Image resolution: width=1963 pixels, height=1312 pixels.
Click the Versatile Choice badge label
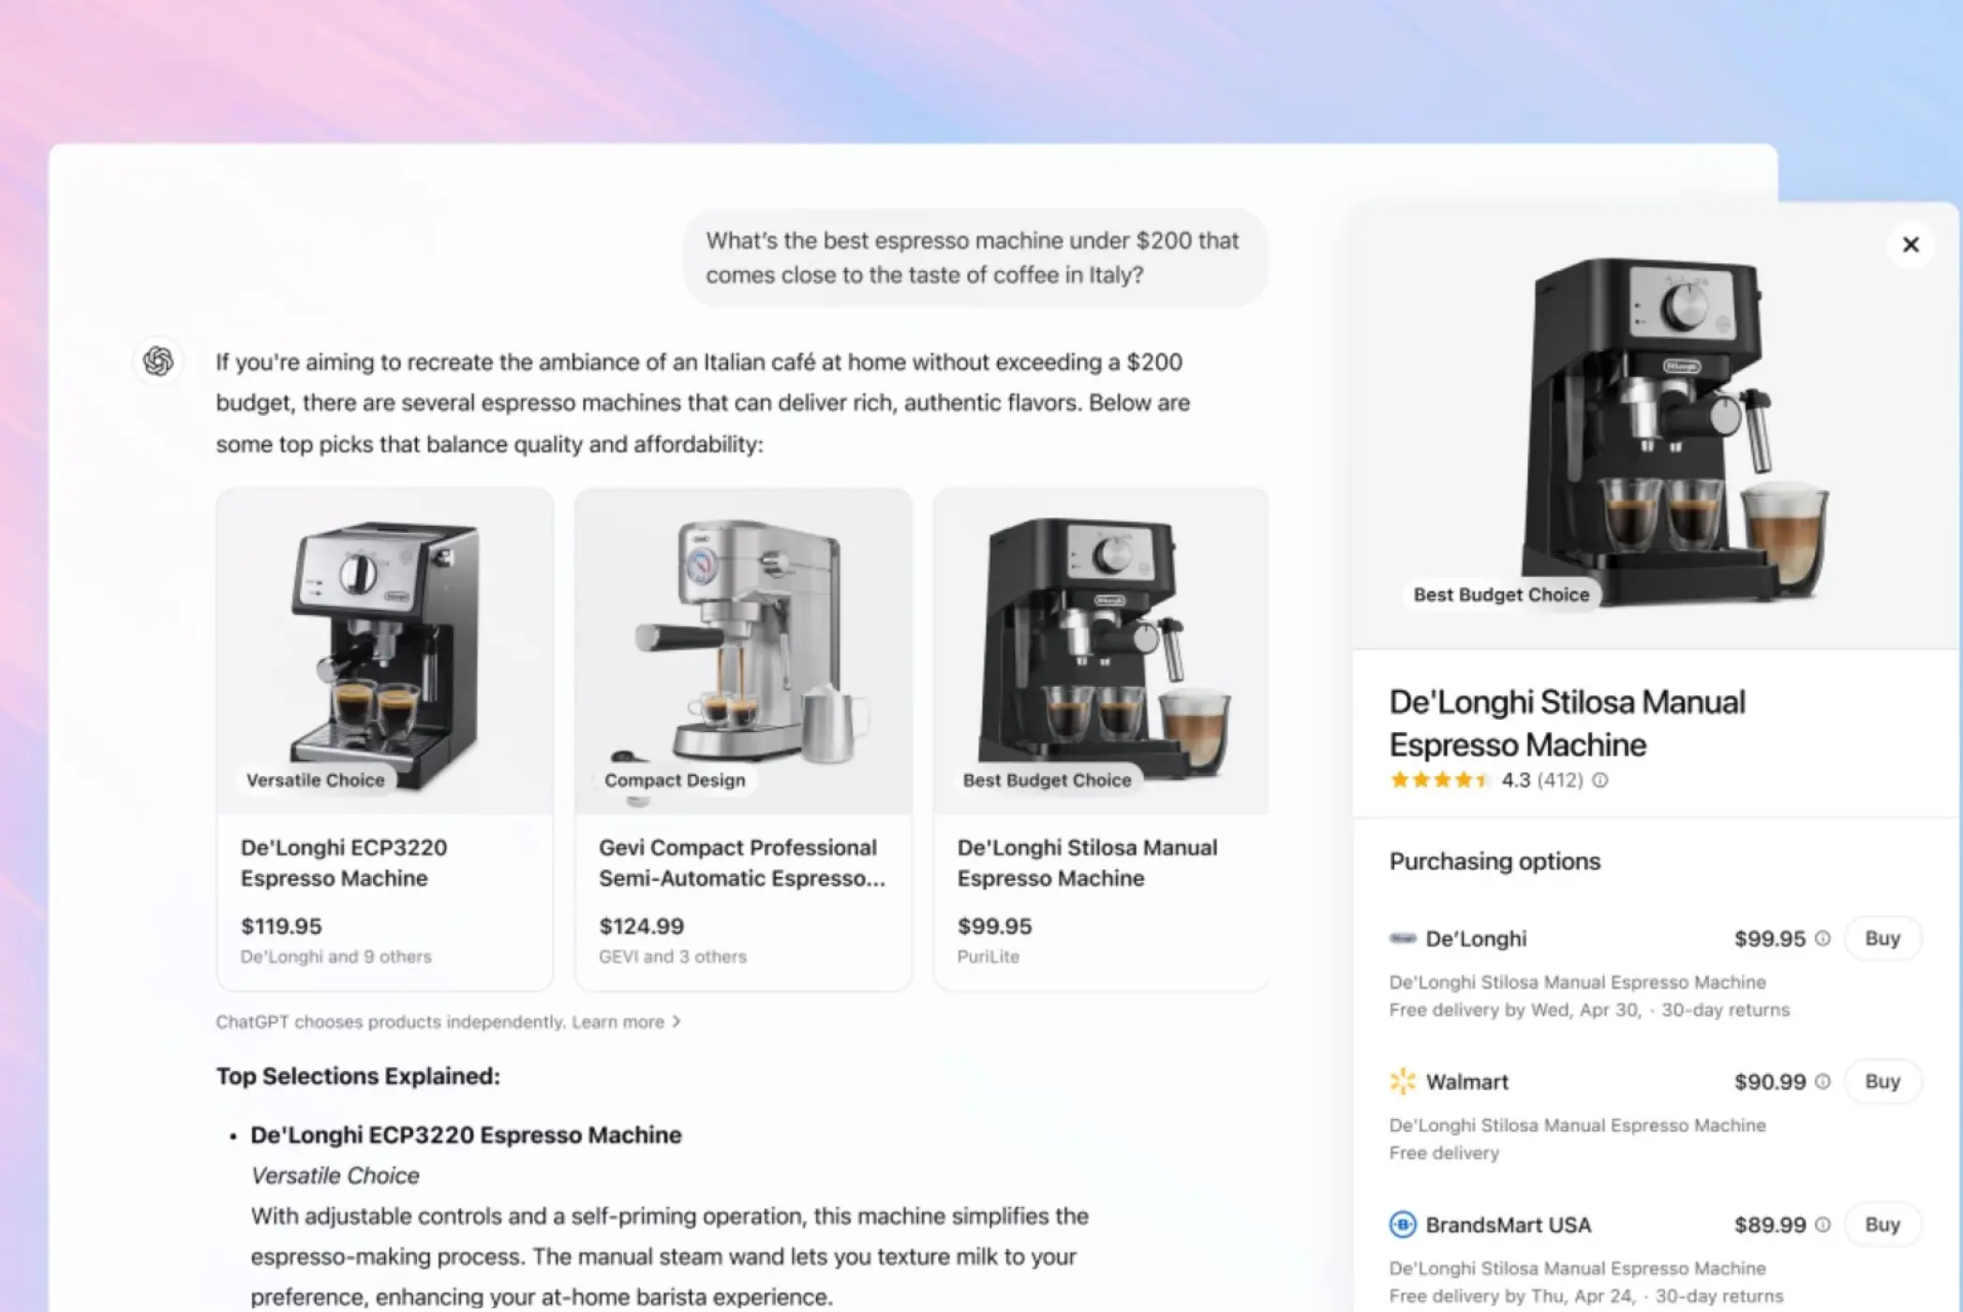pyautogui.click(x=315, y=780)
